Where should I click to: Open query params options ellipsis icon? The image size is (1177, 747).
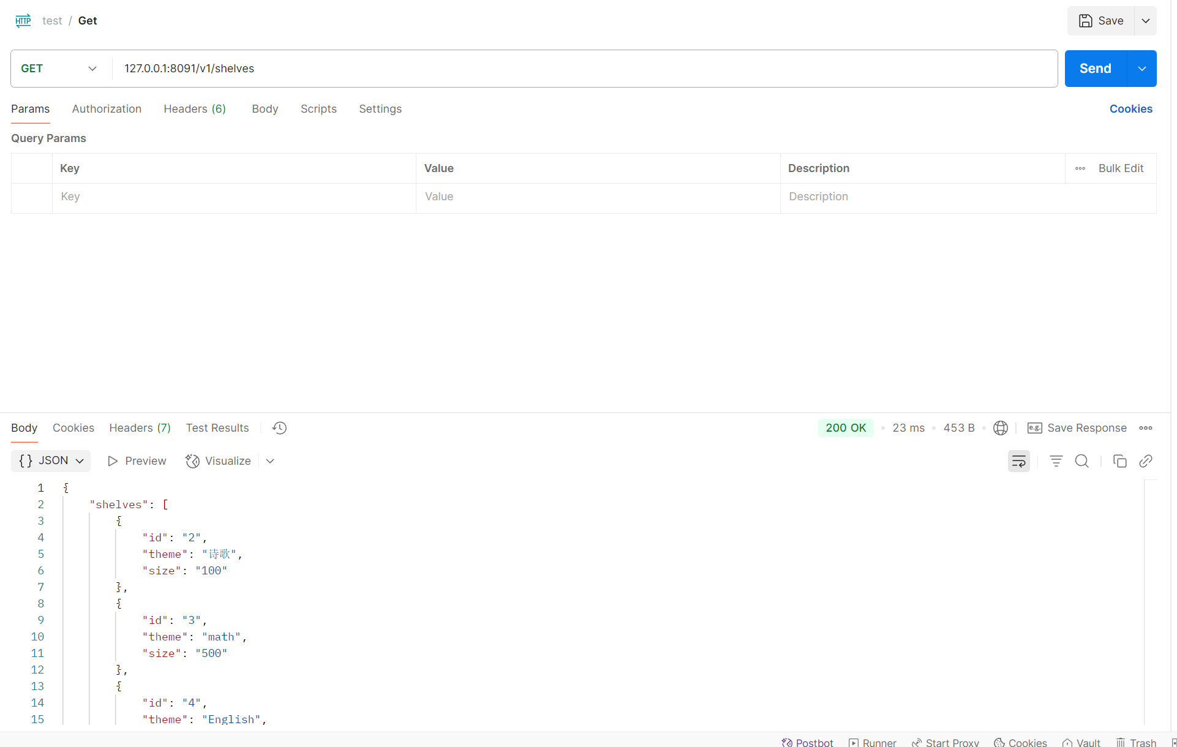[1080, 168]
